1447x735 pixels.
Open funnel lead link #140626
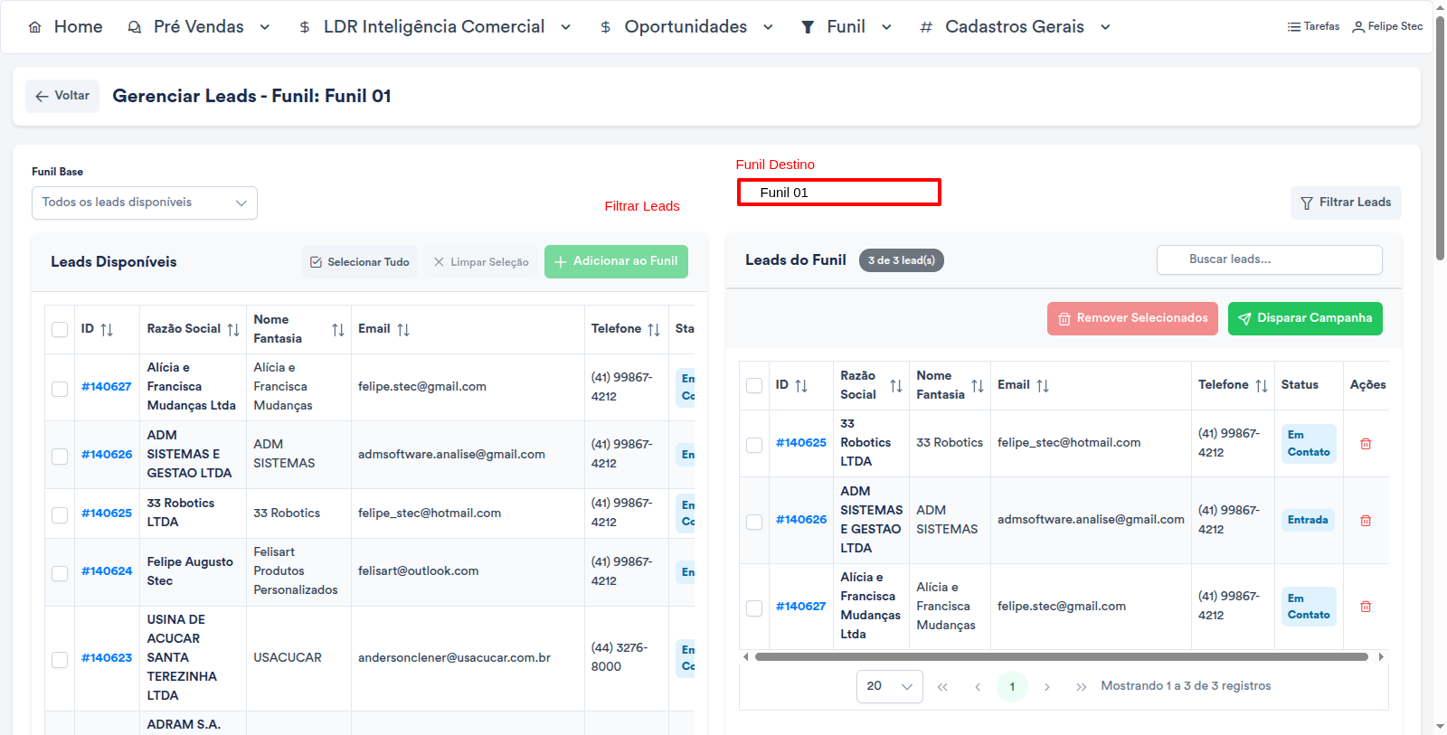point(801,520)
